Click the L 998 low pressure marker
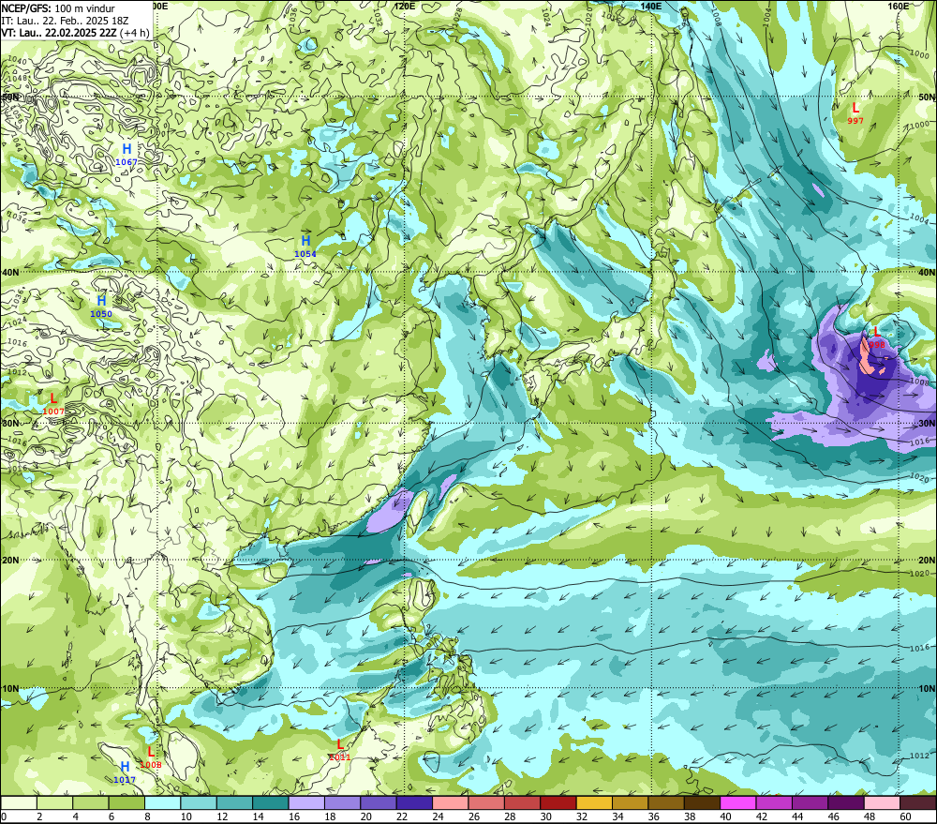This screenshot has width=937, height=824. click(877, 337)
